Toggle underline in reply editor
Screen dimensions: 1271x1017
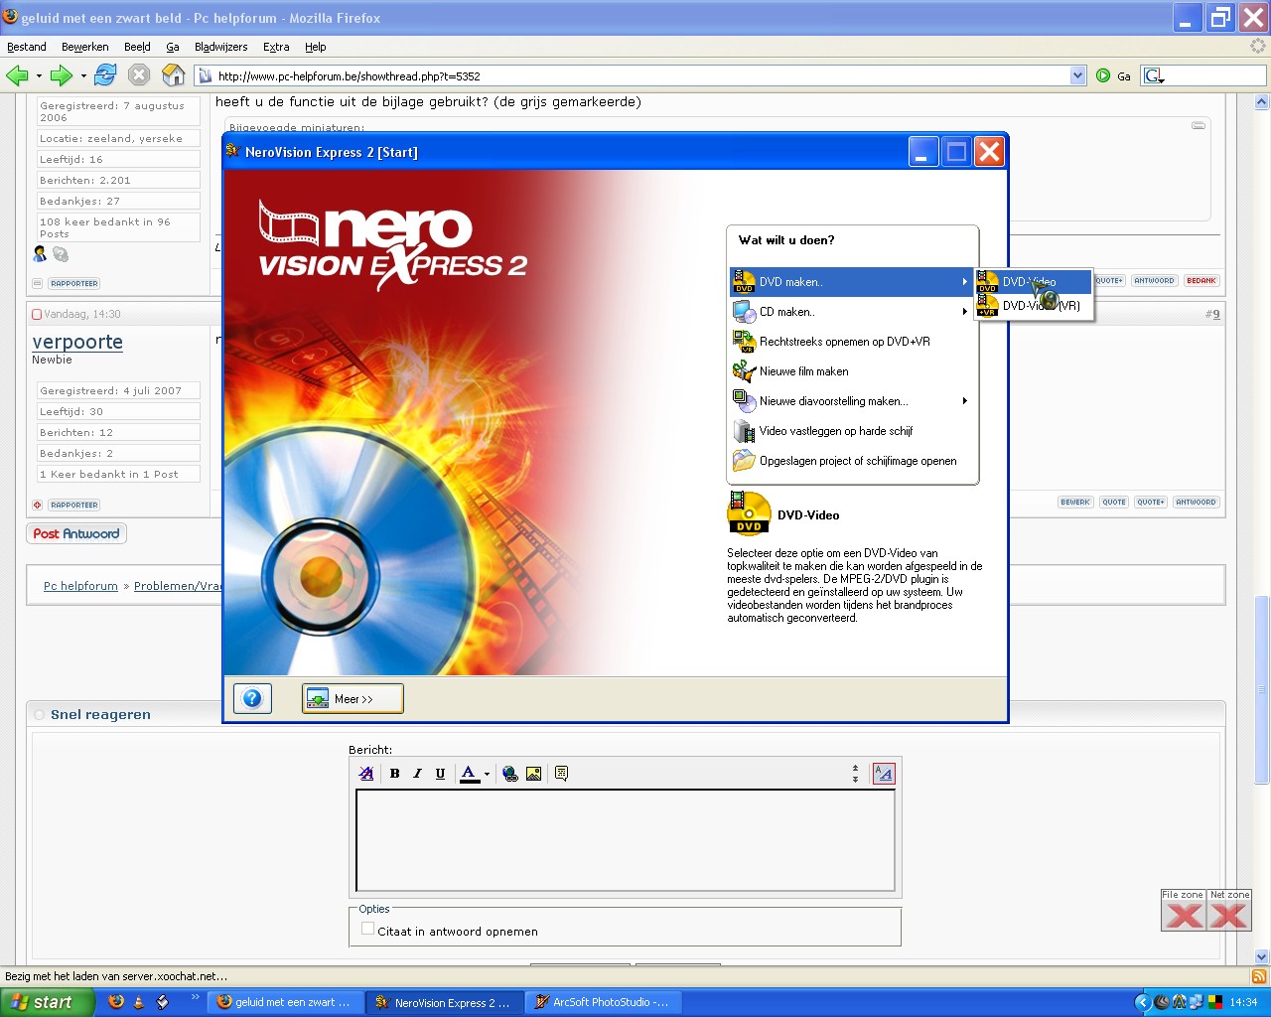[x=440, y=774]
